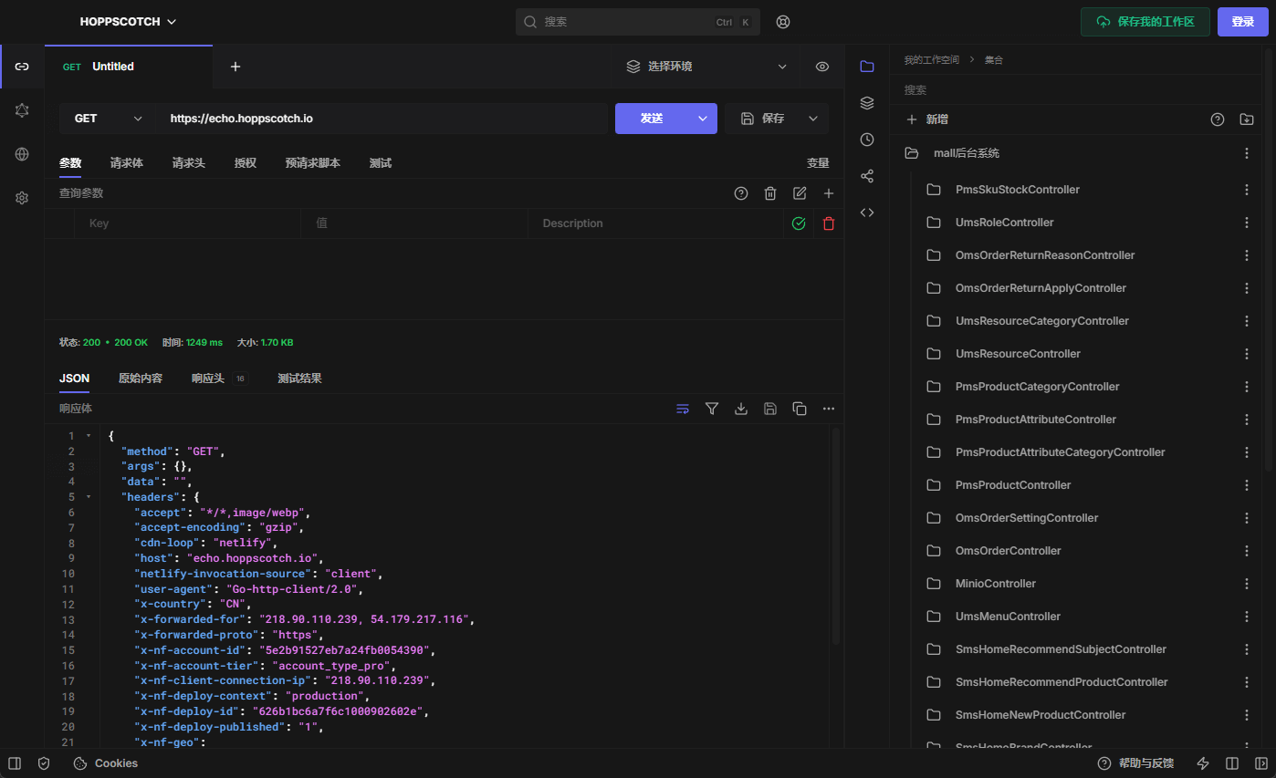Download the response body as file
The width and height of the screenshot is (1276, 778).
click(x=741, y=409)
